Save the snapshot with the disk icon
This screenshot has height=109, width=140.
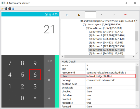pos(13,9)
